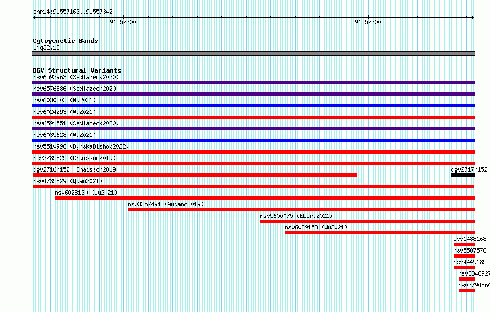Click the purple bar under nsv6592963
Image resolution: width=490 pixels, height=312 pixels.
coord(253,83)
